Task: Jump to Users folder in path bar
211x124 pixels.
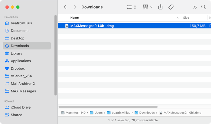Action: pos(98,113)
